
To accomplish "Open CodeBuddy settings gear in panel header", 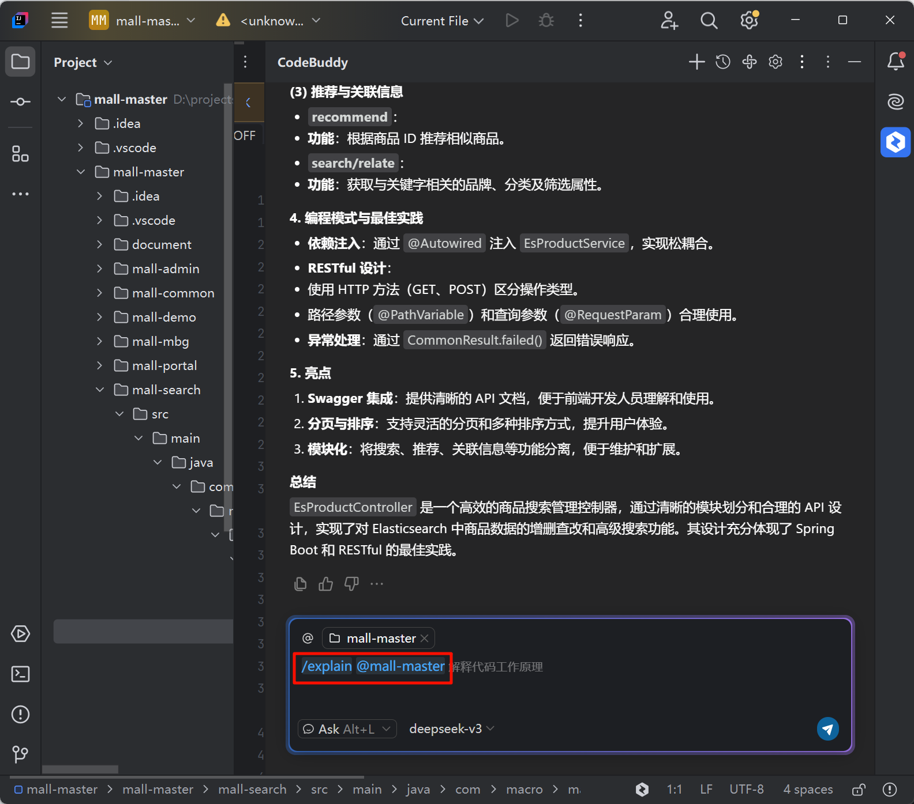I will pos(776,62).
